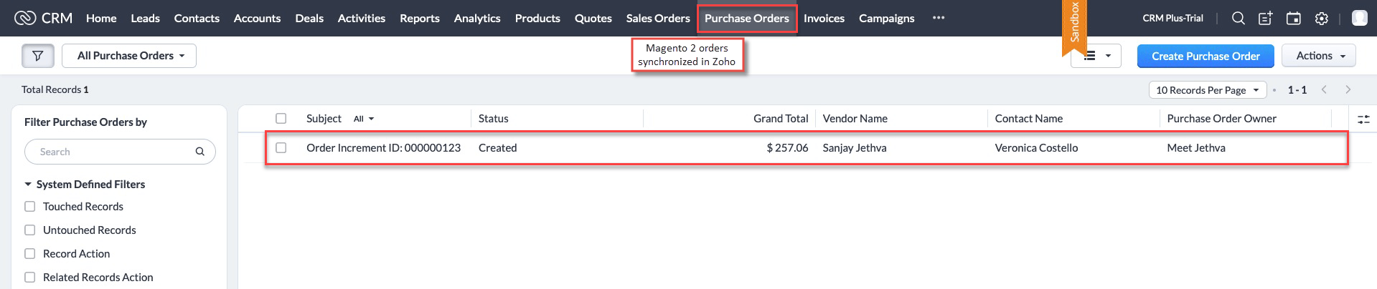Screen dimensions: 1377x289
Task: Click the user profile avatar
Action: click(1359, 19)
